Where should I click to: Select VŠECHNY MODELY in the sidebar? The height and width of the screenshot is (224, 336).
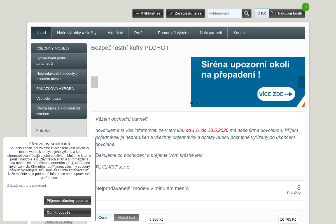point(59,48)
